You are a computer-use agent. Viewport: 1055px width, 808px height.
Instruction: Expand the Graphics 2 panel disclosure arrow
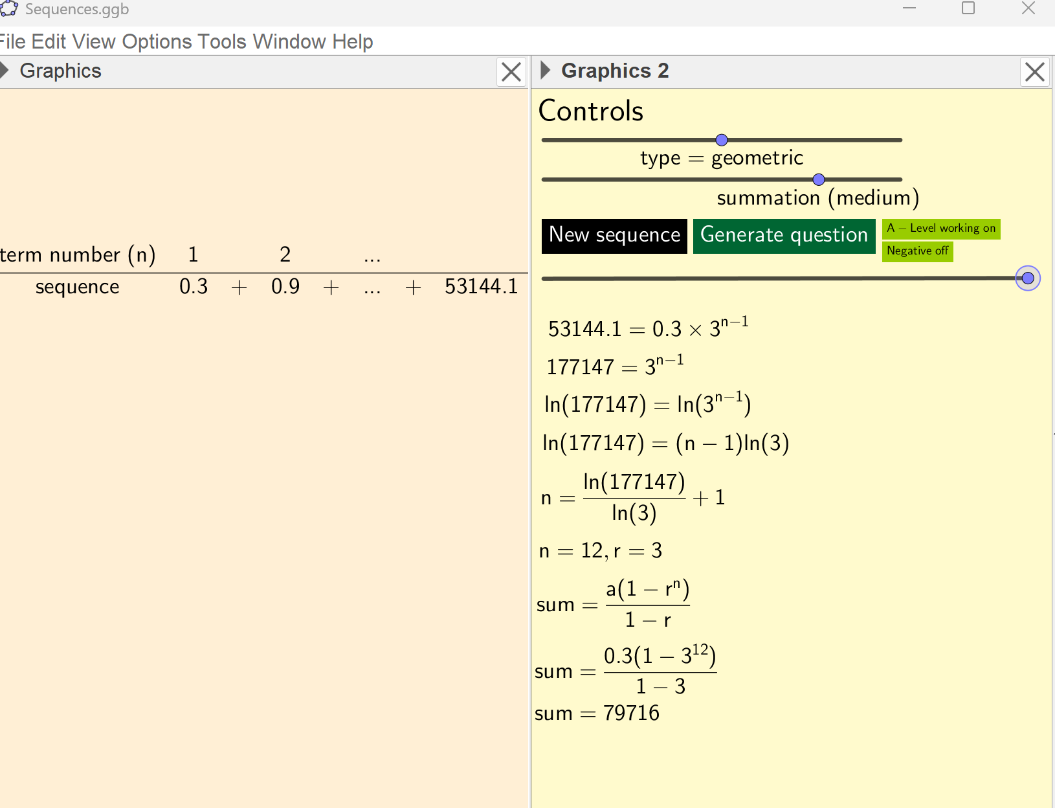(544, 71)
